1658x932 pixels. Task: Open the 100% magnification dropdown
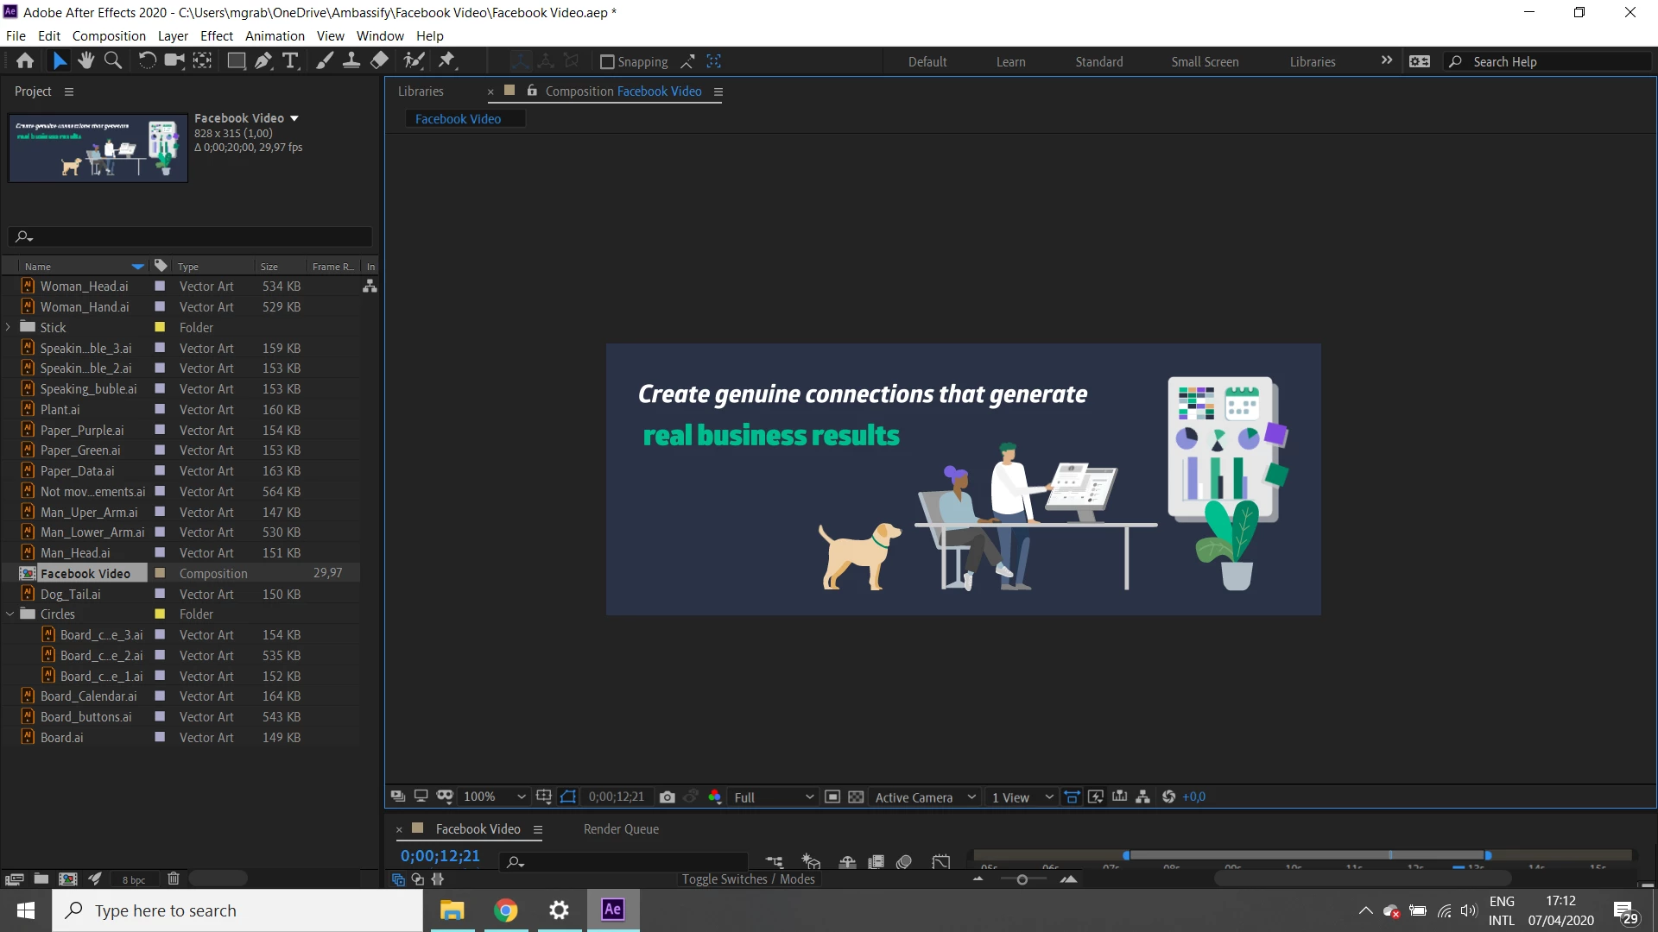coord(494,797)
